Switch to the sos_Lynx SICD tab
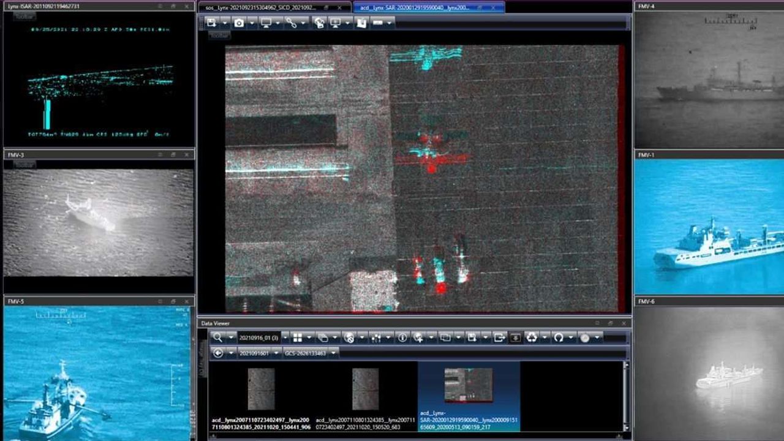 pos(269,7)
